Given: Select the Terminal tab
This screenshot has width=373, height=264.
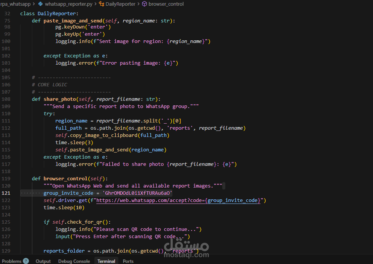Looking at the screenshot, I should [106, 261].
